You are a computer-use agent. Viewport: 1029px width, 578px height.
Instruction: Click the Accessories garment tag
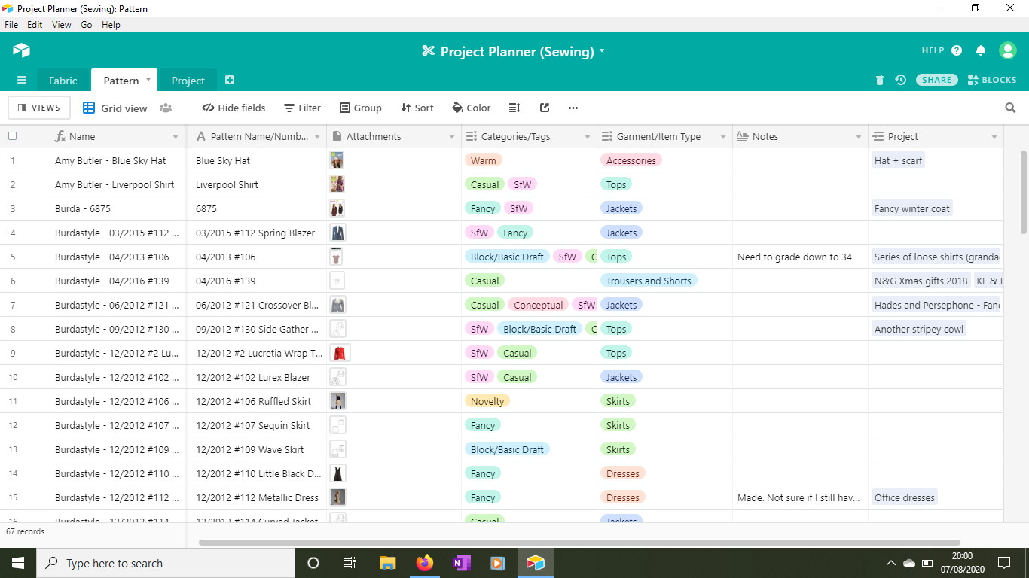(631, 160)
